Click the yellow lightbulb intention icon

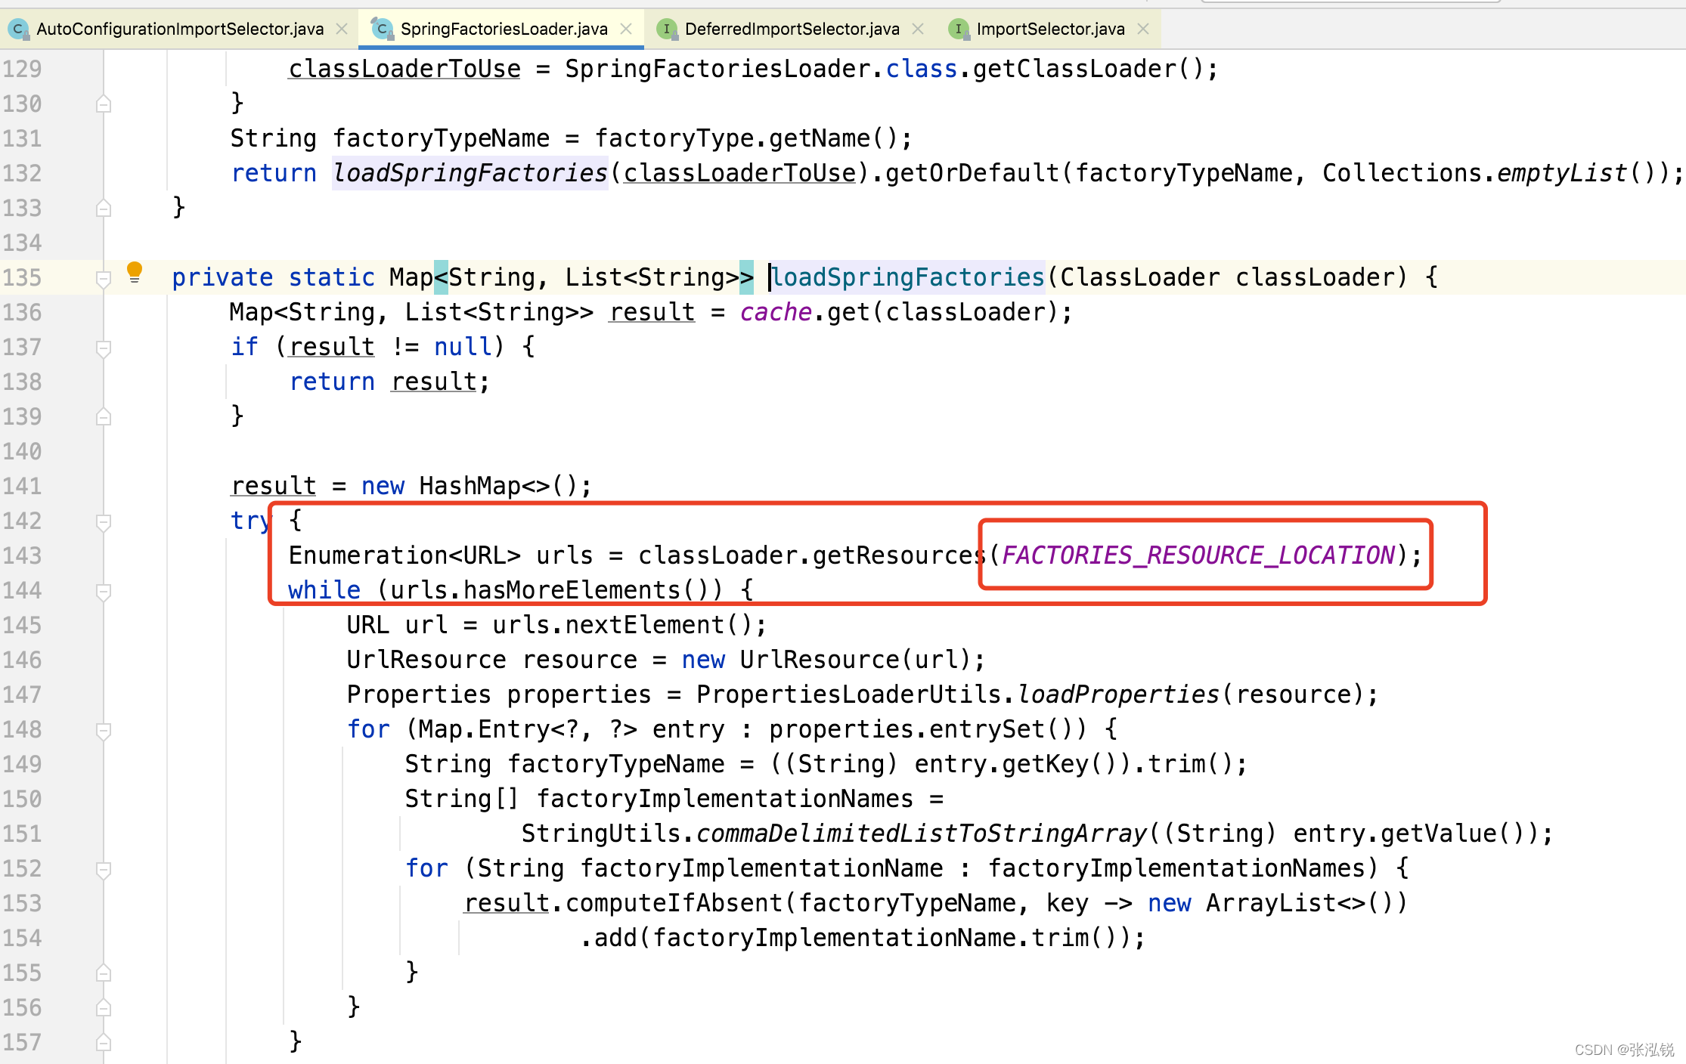pyautogui.click(x=135, y=271)
